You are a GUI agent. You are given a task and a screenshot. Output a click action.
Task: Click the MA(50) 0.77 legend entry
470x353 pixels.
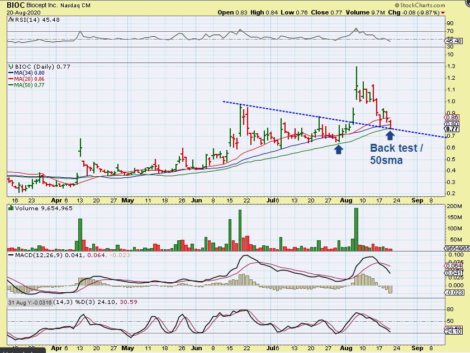coord(27,85)
